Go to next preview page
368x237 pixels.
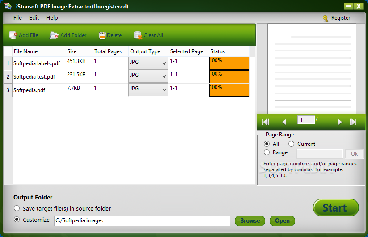tap(339, 122)
